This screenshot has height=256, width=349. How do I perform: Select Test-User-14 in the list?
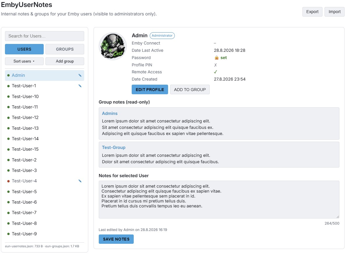(x=45, y=139)
